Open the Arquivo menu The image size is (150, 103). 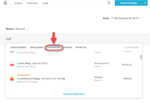click(x=19, y=3)
